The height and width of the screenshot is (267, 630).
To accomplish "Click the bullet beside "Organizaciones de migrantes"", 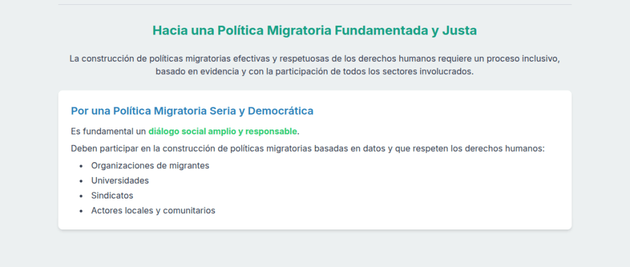I will pyautogui.click(x=81, y=166).
